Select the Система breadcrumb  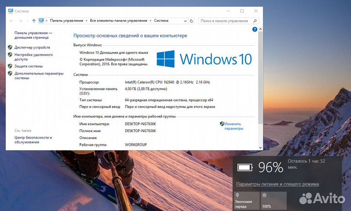click(x=161, y=20)
